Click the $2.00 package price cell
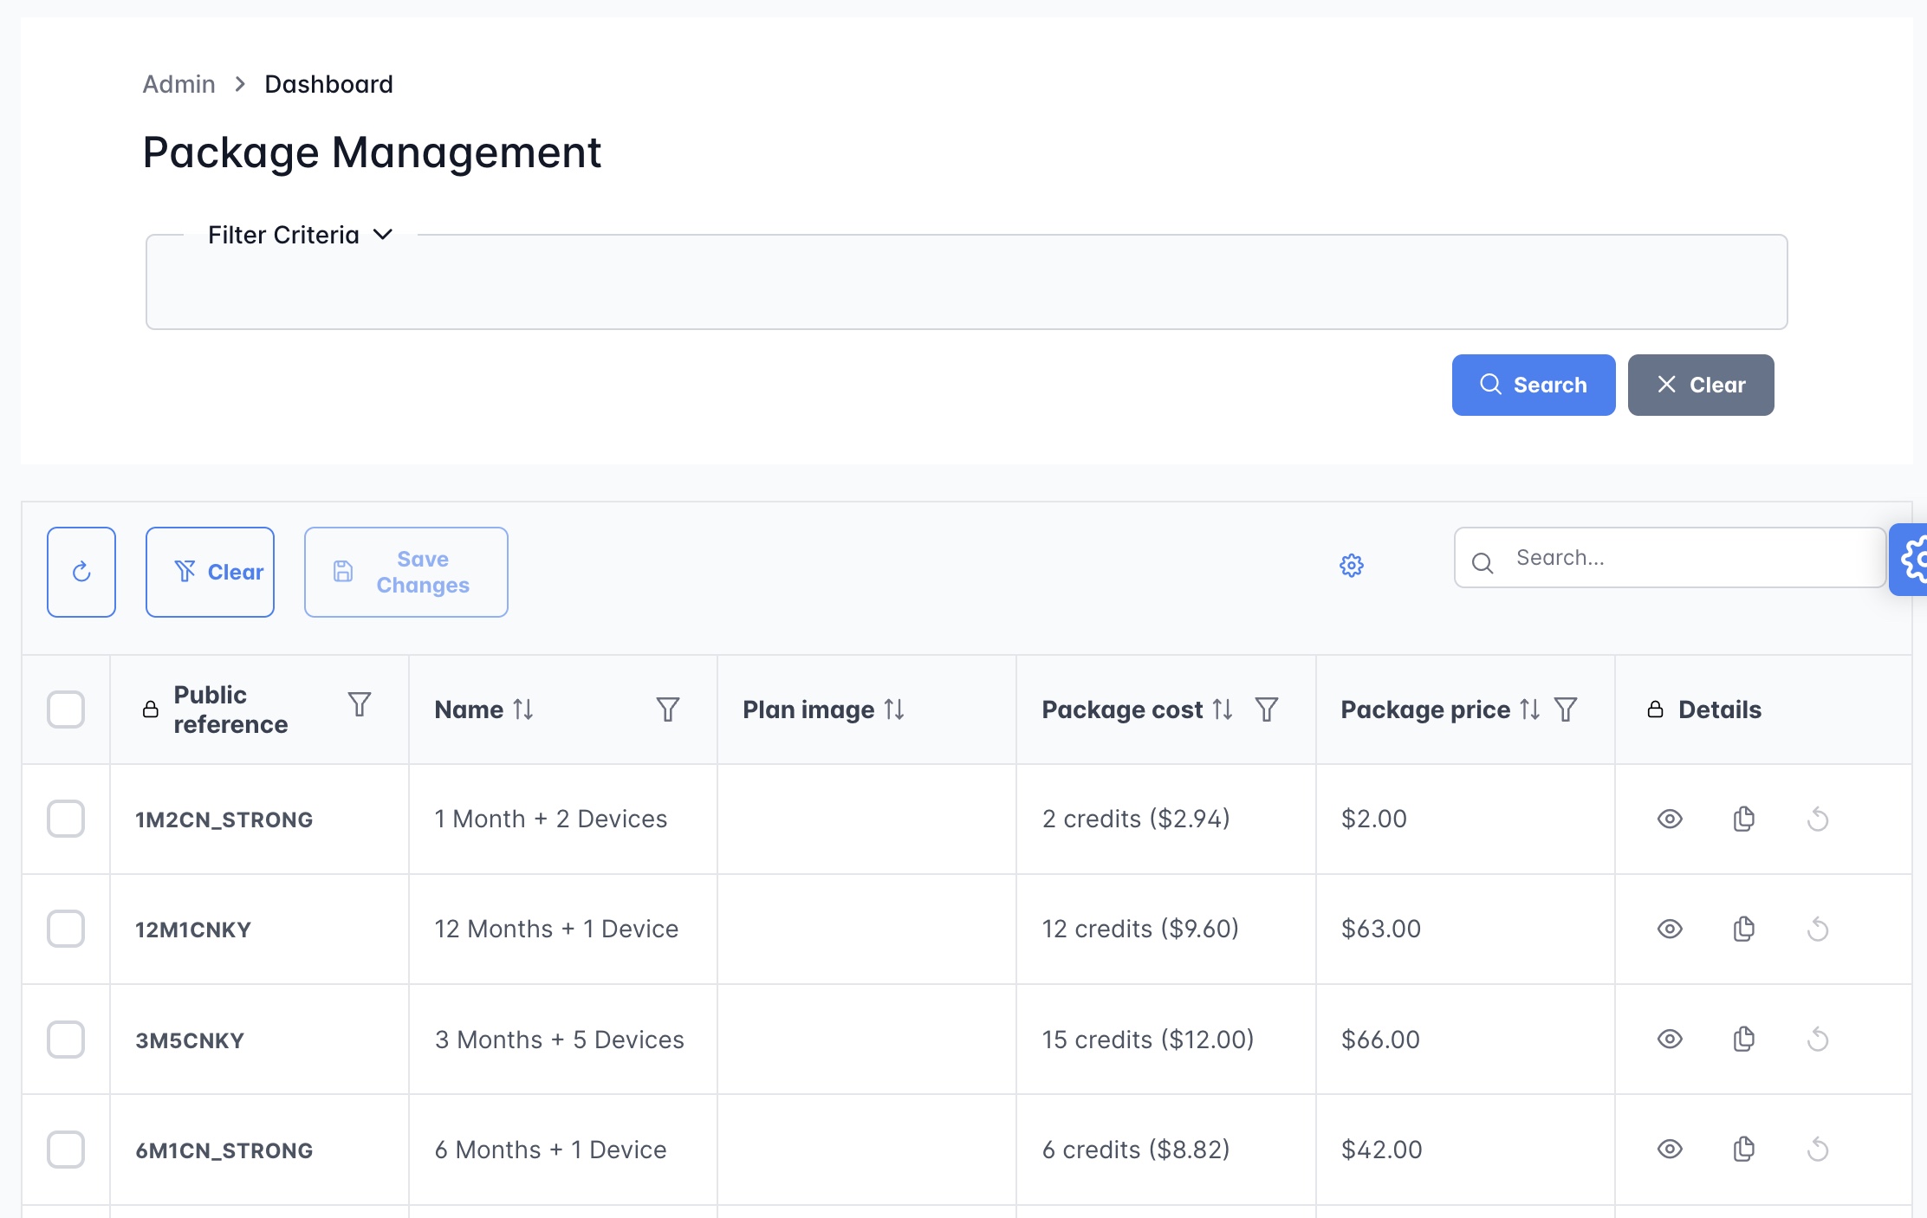The height and width of the screenshot is (1218, 1927). (1465, 819)
